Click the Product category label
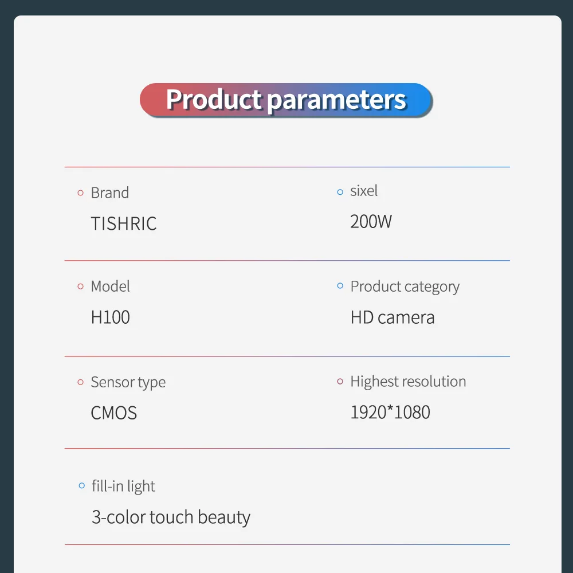 click(x=405, y=286)
